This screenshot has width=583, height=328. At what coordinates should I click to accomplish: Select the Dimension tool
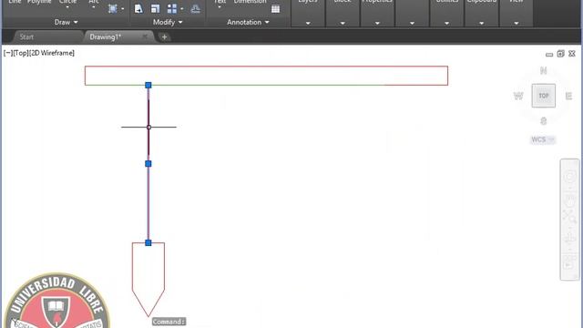[250, 2]
